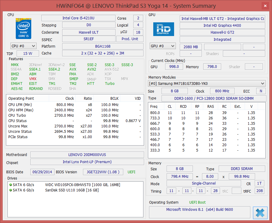This screenshot has height=223, width=272.
Task: Click the BIOS version JGET22WW field
Action: [103, 172]
